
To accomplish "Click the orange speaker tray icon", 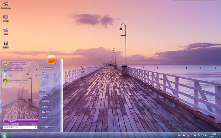I will [191, 135].
